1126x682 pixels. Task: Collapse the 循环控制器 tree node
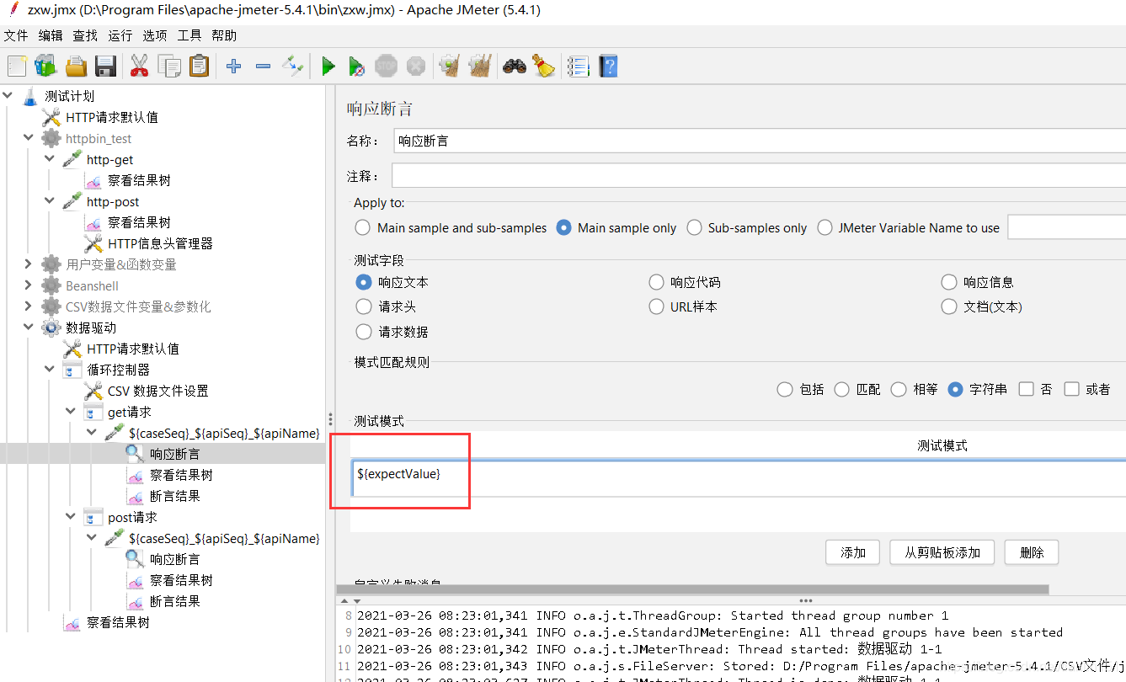pyautogui.click(x=50, y=370)
